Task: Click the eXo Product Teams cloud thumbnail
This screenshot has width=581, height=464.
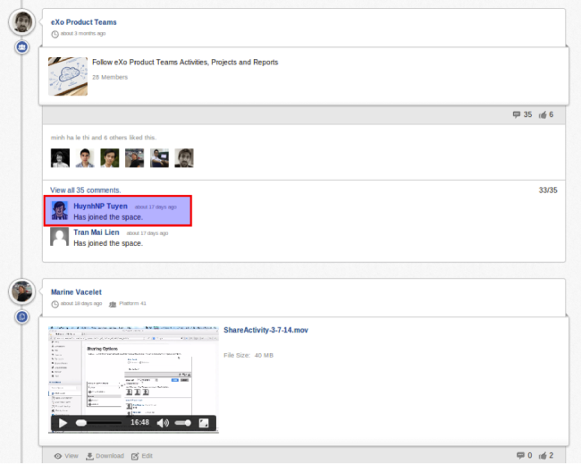Action: [68, 76]
